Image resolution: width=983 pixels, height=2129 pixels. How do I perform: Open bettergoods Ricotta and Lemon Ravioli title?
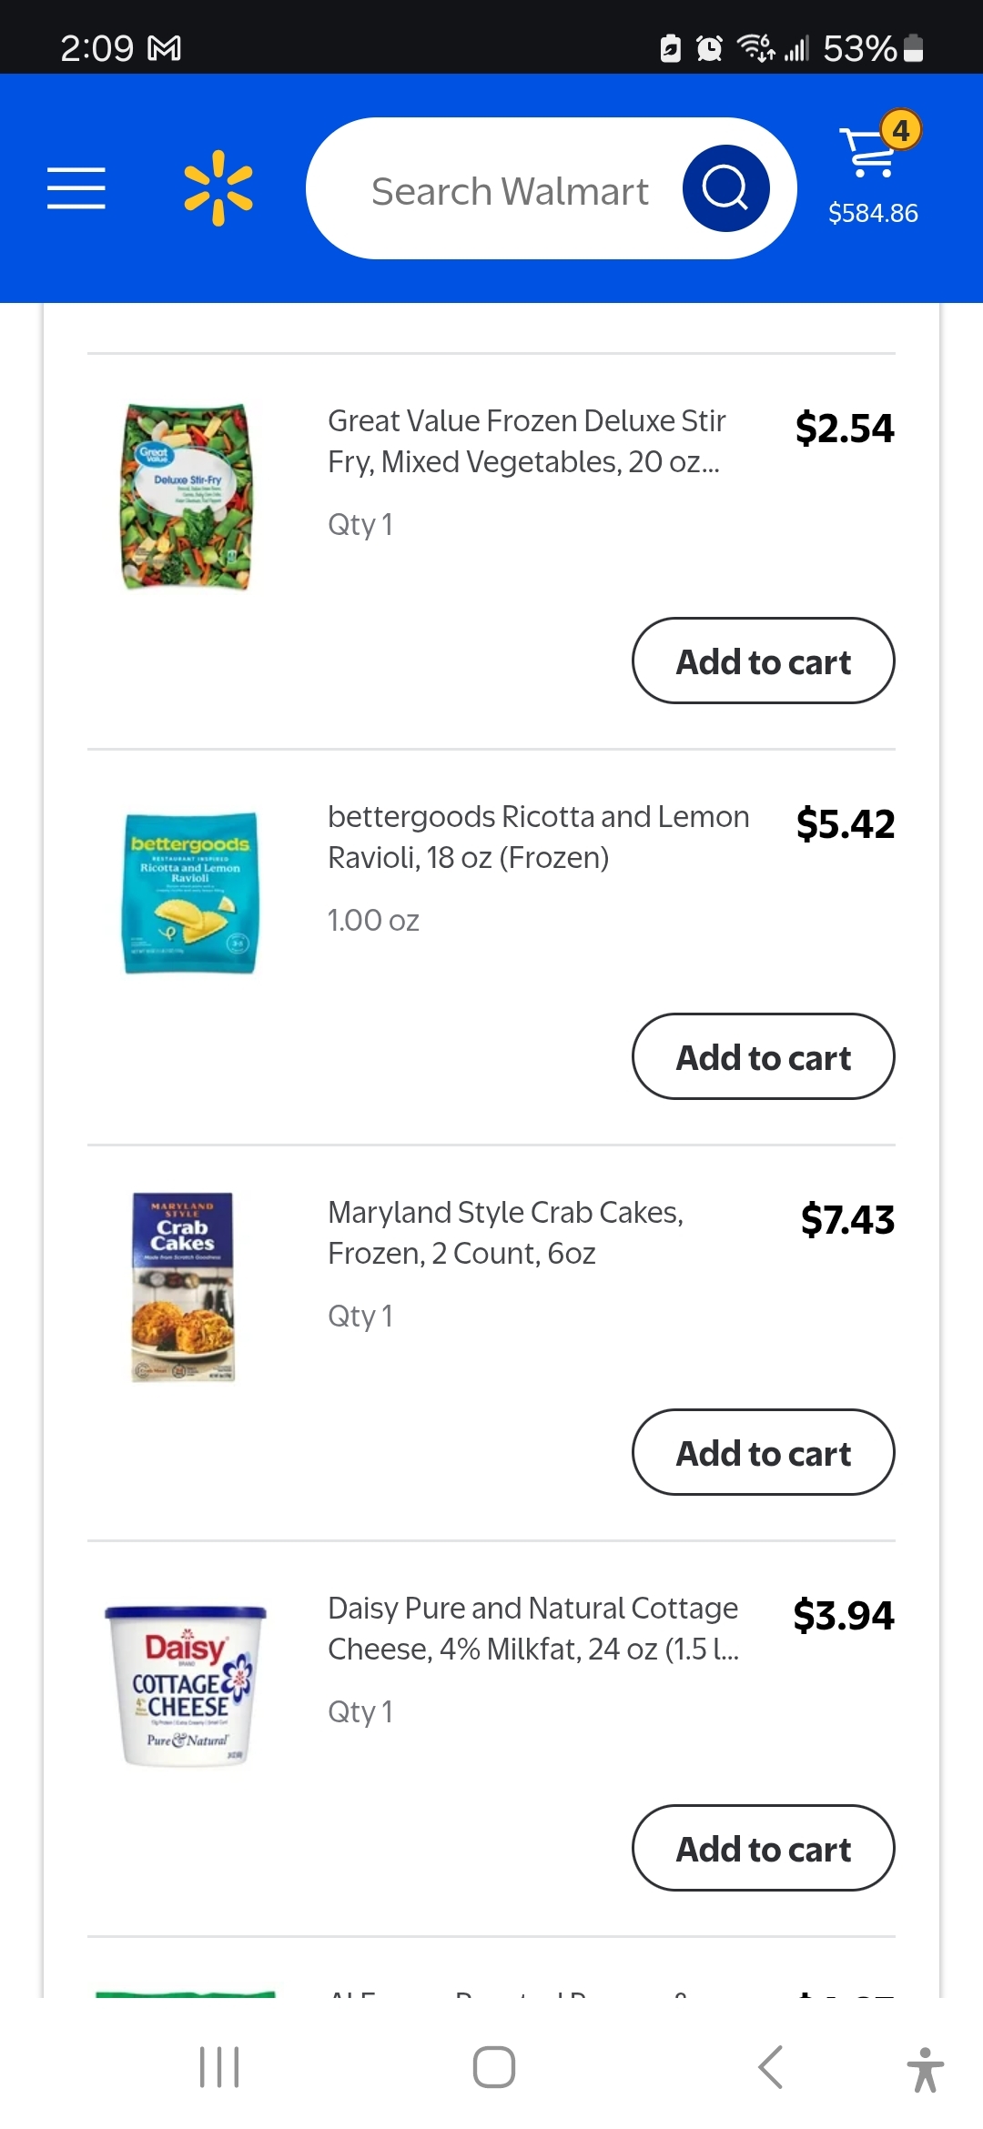pos(537,837)
